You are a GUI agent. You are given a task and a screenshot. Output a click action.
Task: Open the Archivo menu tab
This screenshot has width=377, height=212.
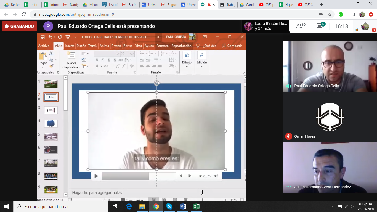pos(44,46)
